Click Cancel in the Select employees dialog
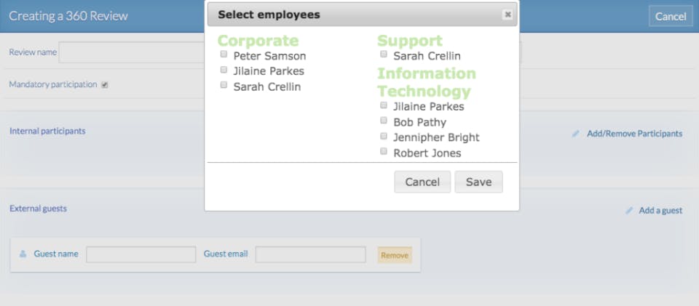The image size is (699, 306). (x=422, y=182)
